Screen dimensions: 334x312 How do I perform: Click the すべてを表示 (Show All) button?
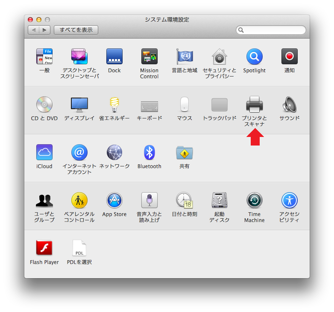click(x=76, y=30)
